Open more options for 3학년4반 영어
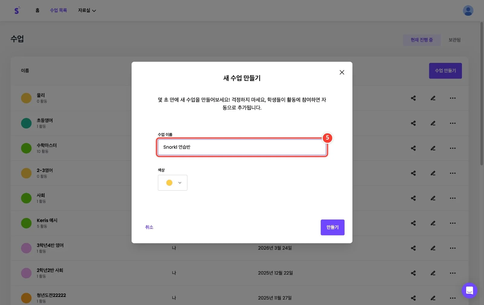484x305 pixels. pyautogui.click(x=453, y=248)
